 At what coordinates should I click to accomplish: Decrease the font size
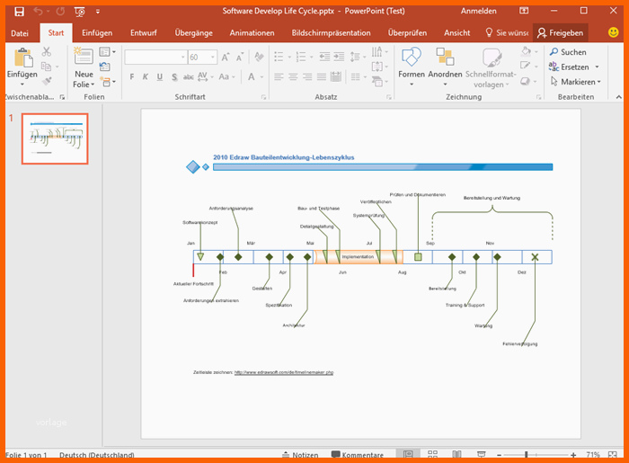[240, 58]
